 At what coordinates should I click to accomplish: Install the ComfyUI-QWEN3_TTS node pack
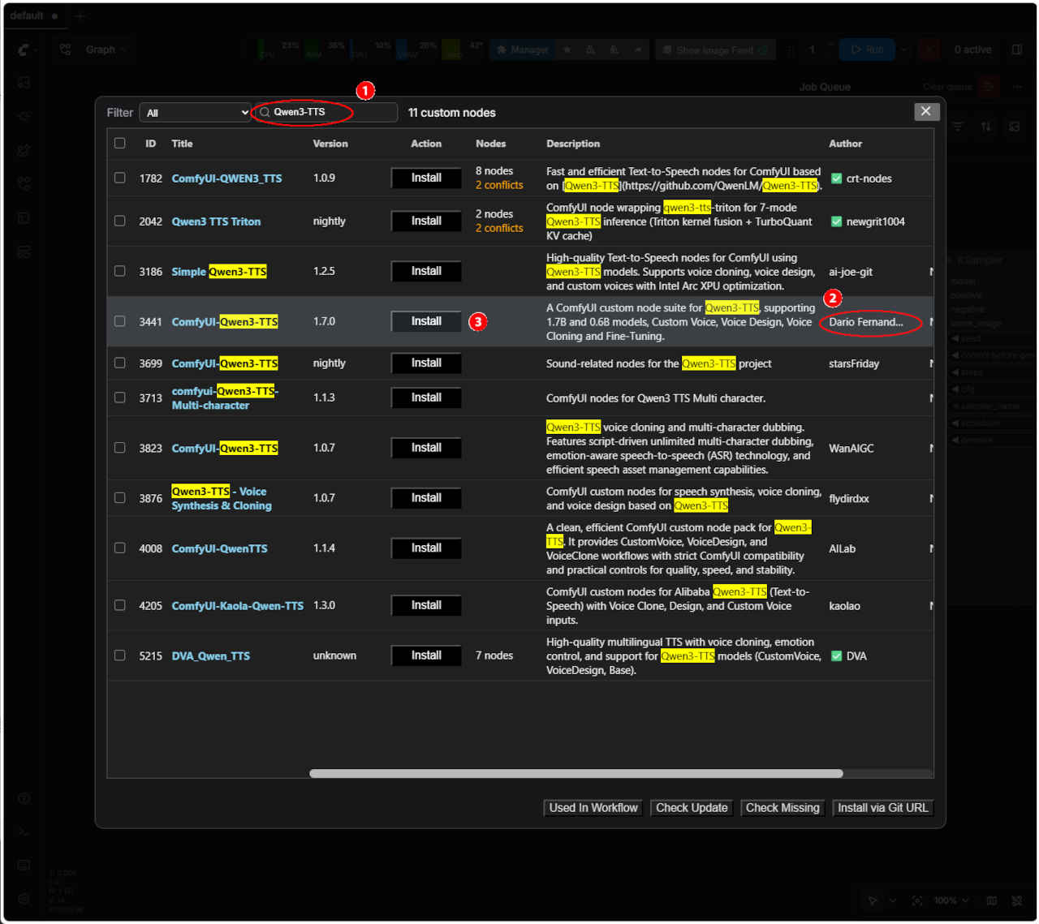click(426, 178)
